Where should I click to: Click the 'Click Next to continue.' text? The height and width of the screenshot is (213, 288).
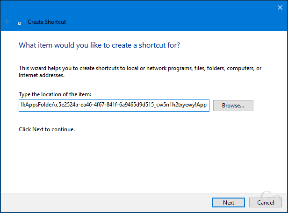(x=47, y=129)
